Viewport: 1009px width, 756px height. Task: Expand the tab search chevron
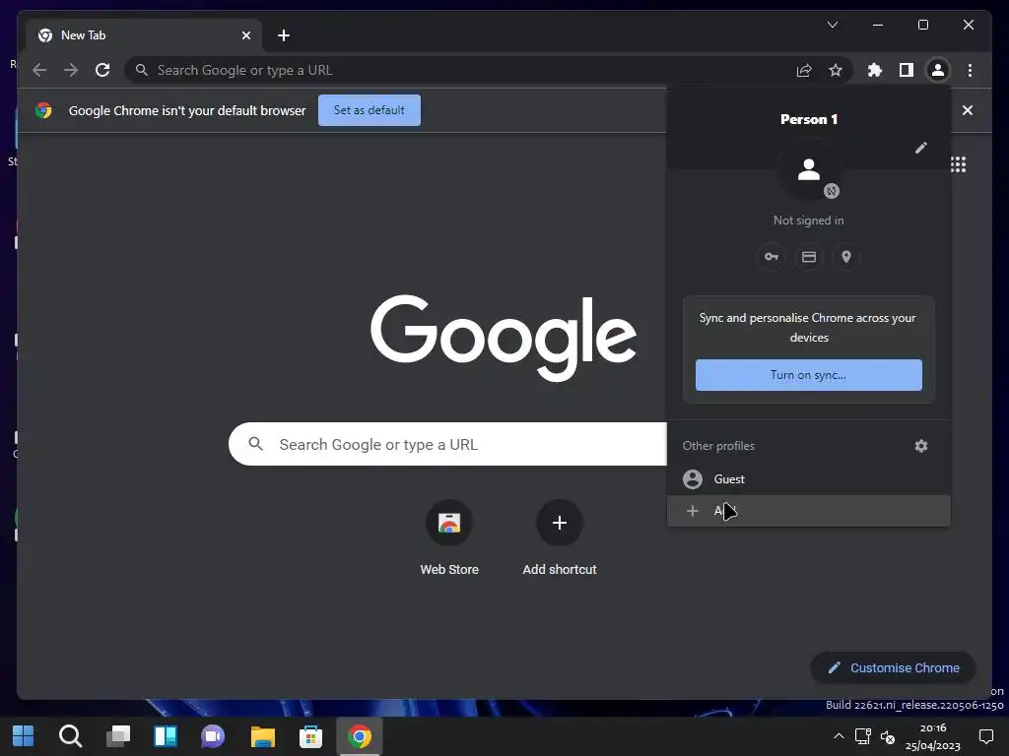[x=832, y=25]
